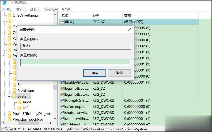The image size is (212, 132).
Task: Select the 'legalnoticetext' value name
Action: click(x=77, y=94)
